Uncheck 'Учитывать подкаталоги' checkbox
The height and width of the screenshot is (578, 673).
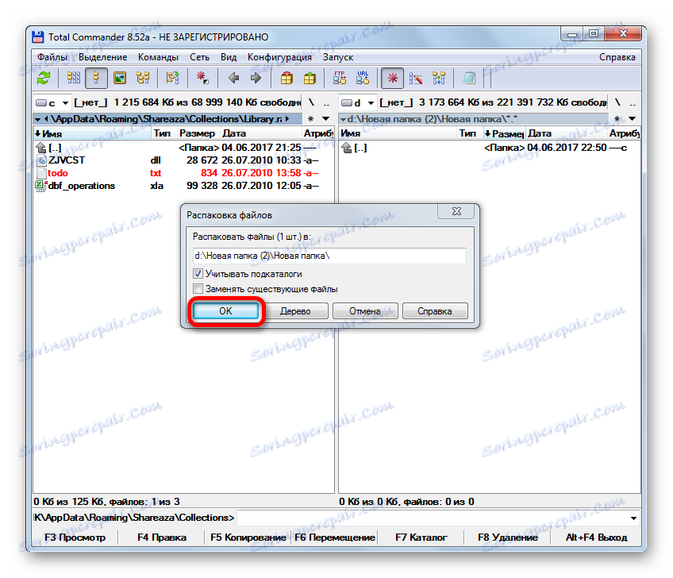pos(198,274)
